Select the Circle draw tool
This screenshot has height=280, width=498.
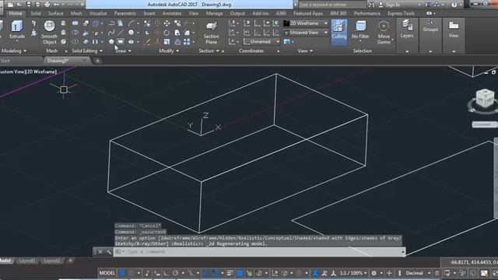(131, 33)
